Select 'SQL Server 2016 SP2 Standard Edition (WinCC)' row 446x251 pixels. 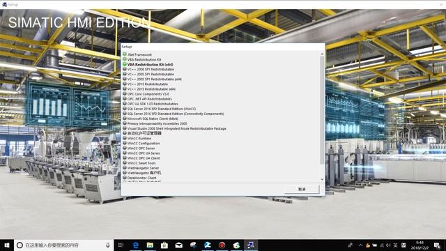click(162, 109)
